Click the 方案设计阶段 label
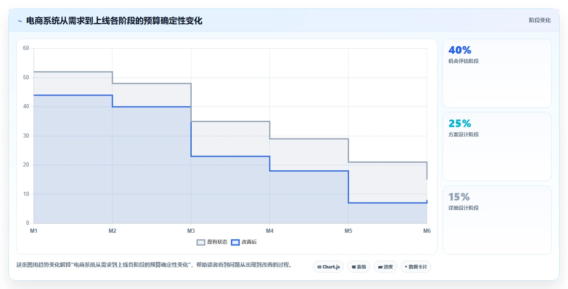 point(464,135)
